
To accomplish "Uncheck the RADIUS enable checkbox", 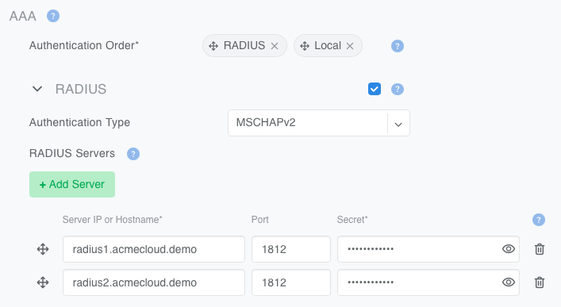I will pyautogui.click(x=375, y=89).
